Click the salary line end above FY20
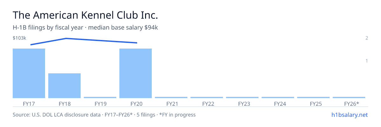This screenshot has width=381, height=127. coord(137,43)
